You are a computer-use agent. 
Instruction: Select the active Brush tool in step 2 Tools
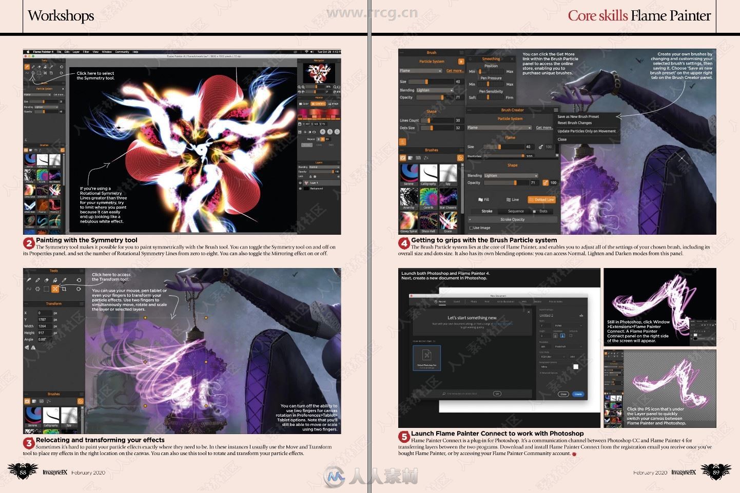[x=27, y=67]
